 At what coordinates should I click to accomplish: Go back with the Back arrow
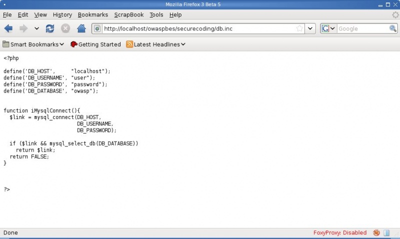pyautogui.click(x=8, y=28)
